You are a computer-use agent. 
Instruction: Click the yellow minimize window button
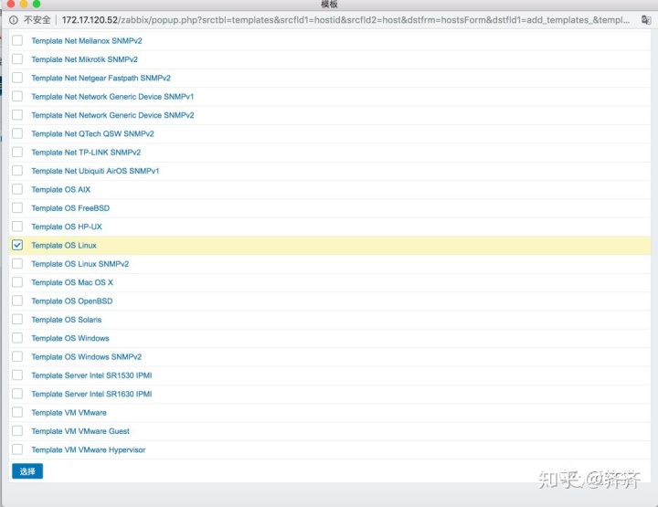(24, 4)
